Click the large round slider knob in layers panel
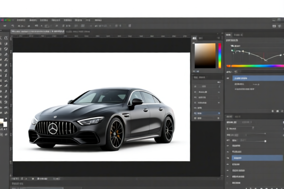 click(x=266, y=141)
